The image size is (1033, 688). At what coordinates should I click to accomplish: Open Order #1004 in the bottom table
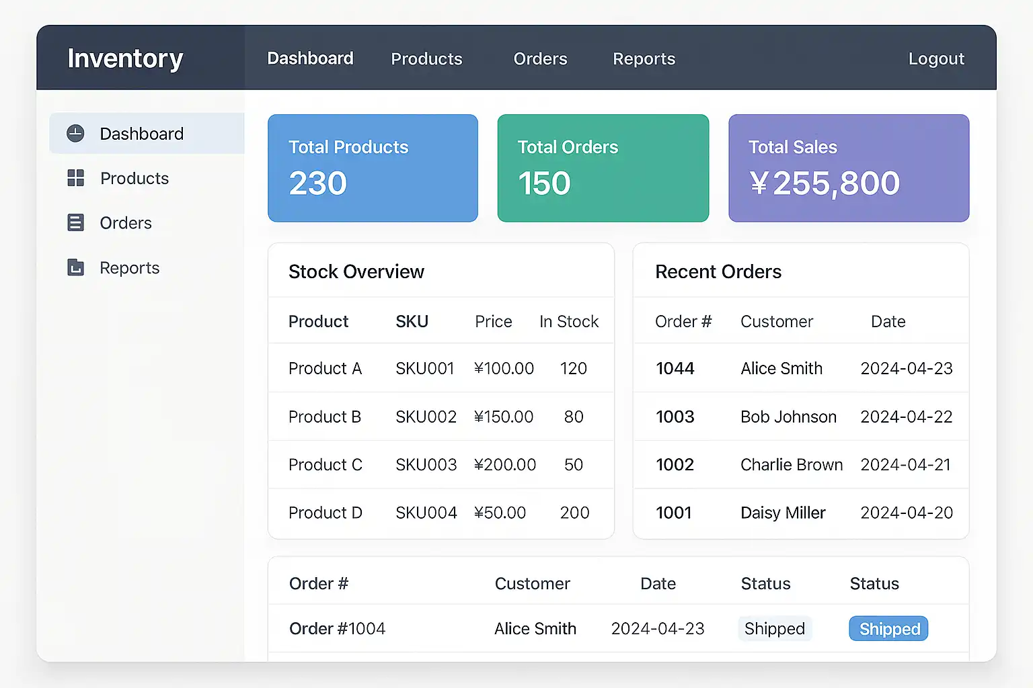tap(337, 629)
